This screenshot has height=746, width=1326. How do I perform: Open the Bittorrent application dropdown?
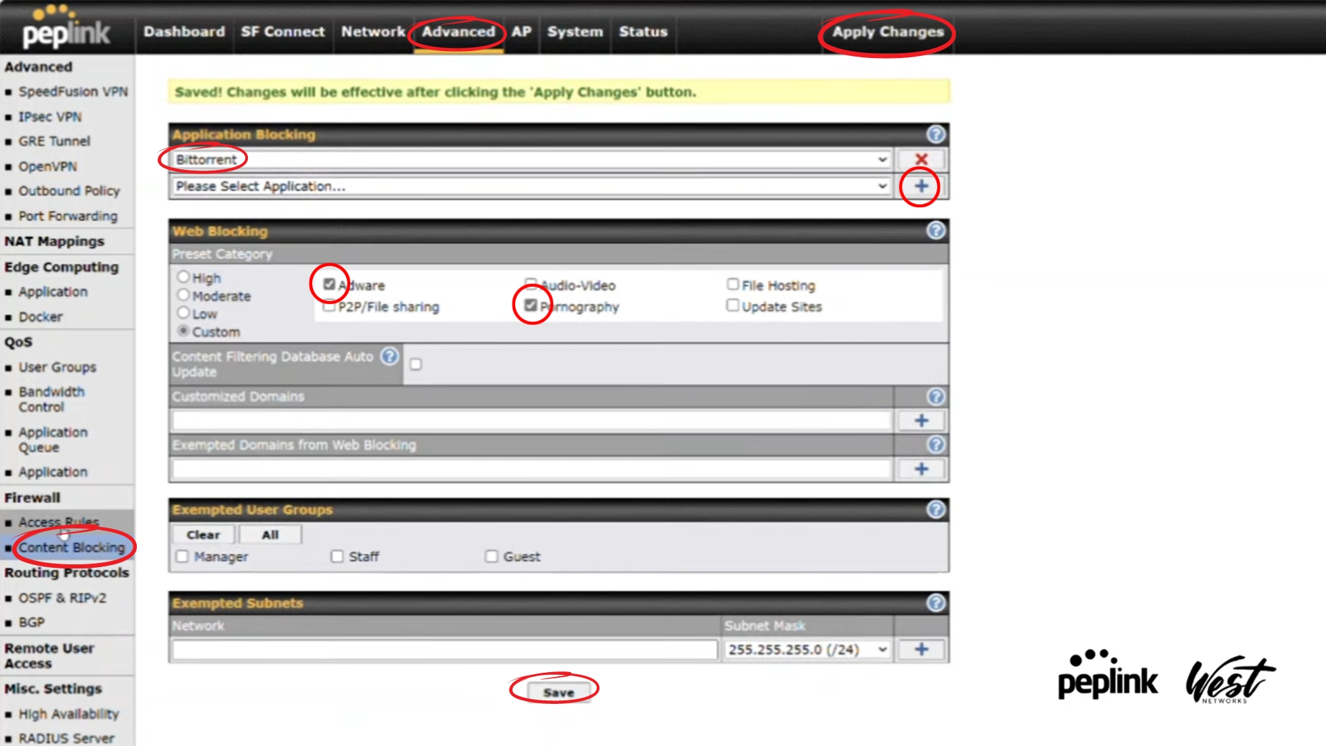point(530,160)
